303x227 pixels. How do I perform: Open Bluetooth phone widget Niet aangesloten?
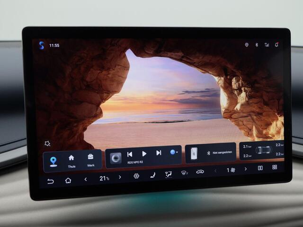coord(211,153)
